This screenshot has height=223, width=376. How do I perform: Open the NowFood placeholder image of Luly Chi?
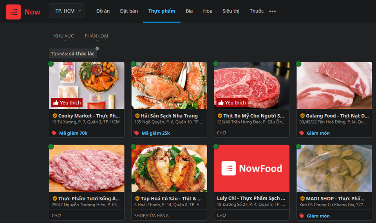coord(251,168)
